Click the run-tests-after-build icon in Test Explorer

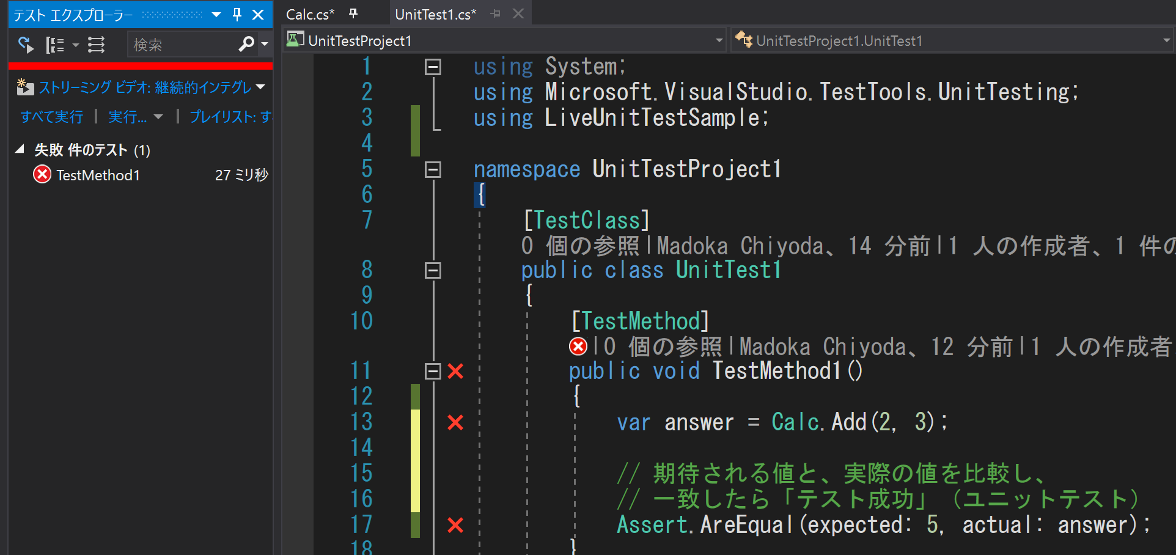tap(26, 45)
